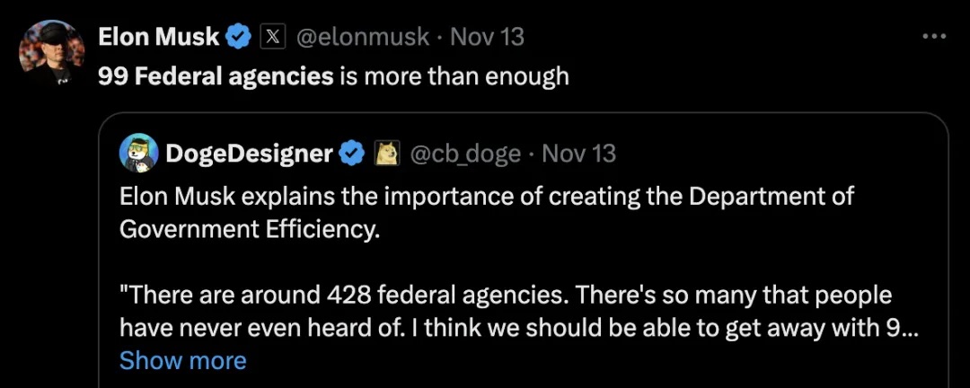Screen dimensions: 970x388
Task: Click the X affiliation badge beside Elon Musk
Action: click(272, 37)
